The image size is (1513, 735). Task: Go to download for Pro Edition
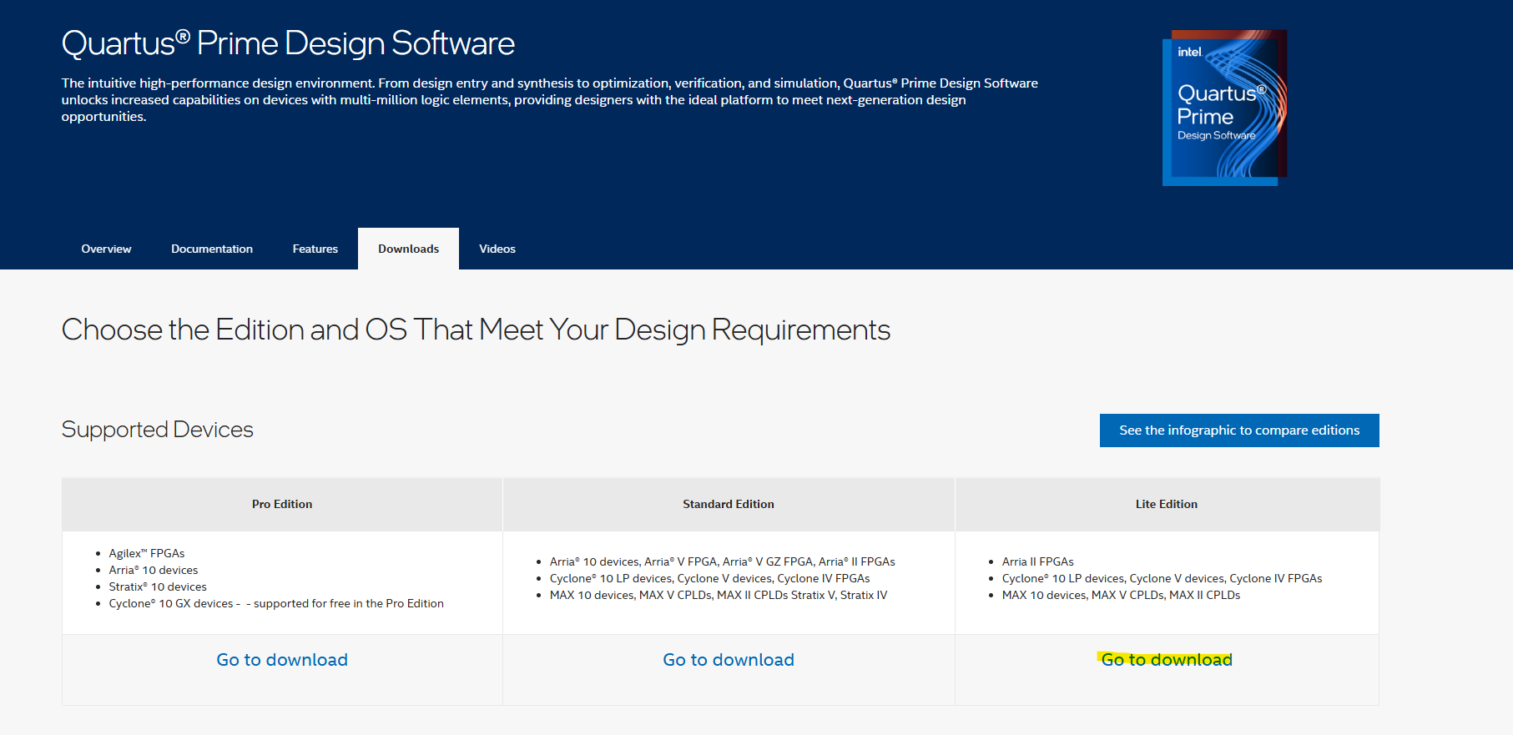click(x=282, y=660)
